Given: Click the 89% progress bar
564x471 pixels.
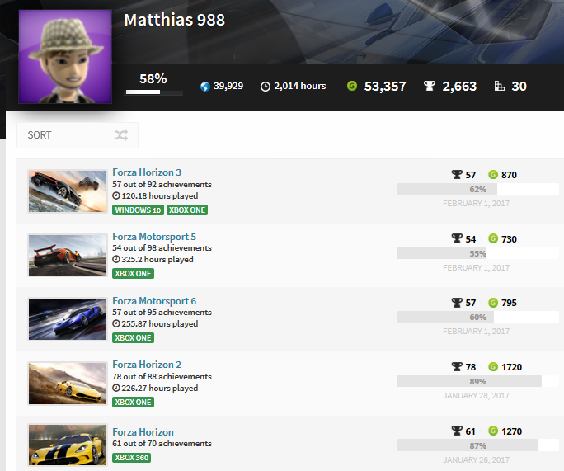Looking at the screenshot, I should pyautogui.click(x=477, y=381).
